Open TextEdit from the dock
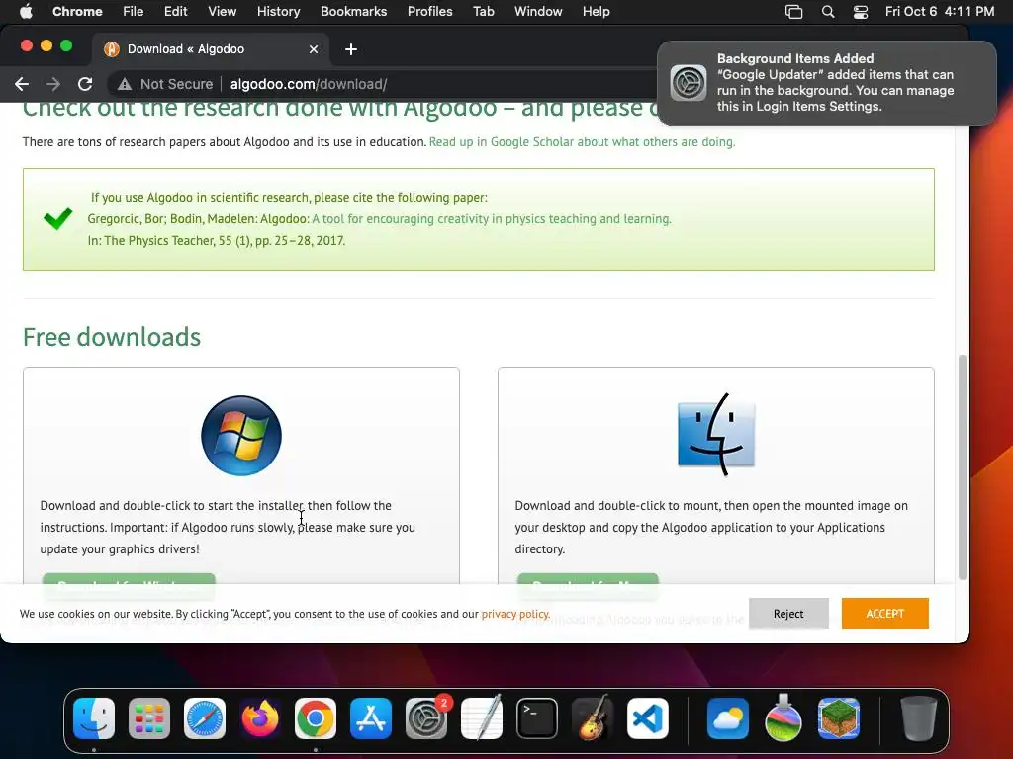 [482, 718]
